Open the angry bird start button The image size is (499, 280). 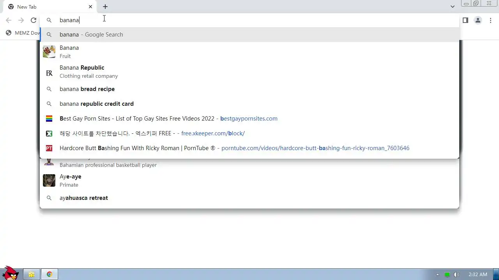[x=10, y=274]
